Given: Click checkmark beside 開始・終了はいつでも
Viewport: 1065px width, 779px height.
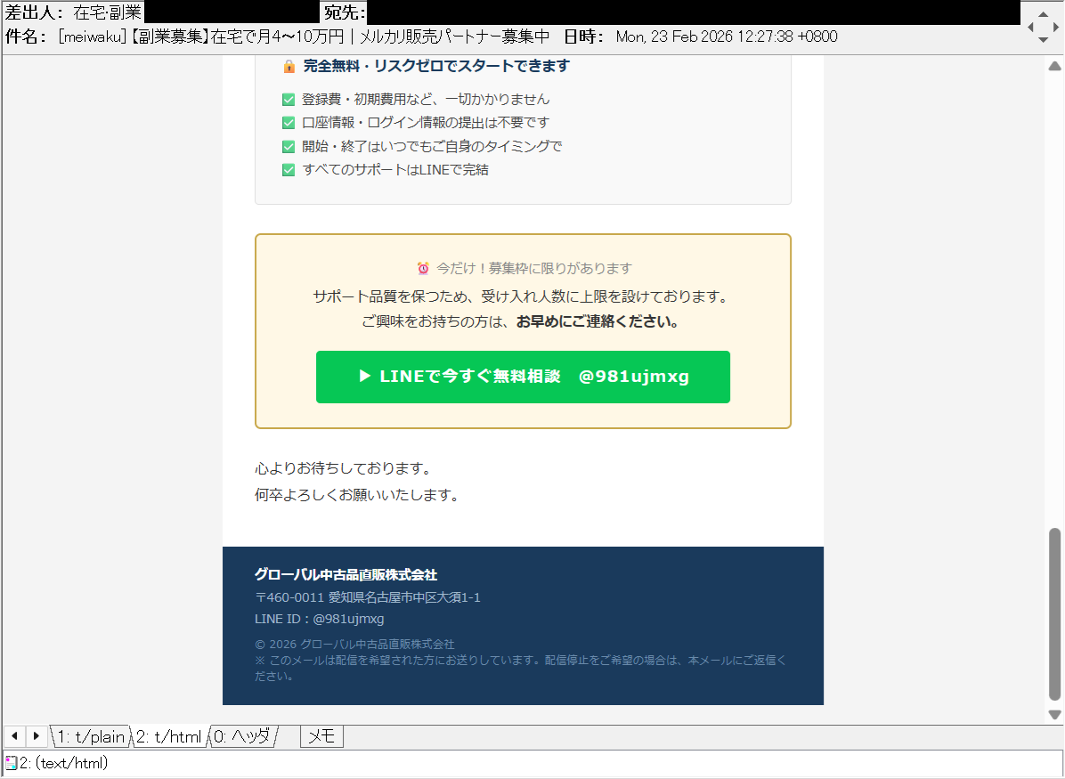Looking at the screenshot, I should click(x=288, y=147).
